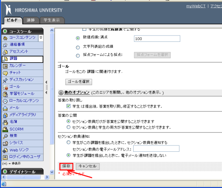Click the frame divider grip handle
Screen dimensions: 222x188
pyautogui.click(x=47, y=87)
